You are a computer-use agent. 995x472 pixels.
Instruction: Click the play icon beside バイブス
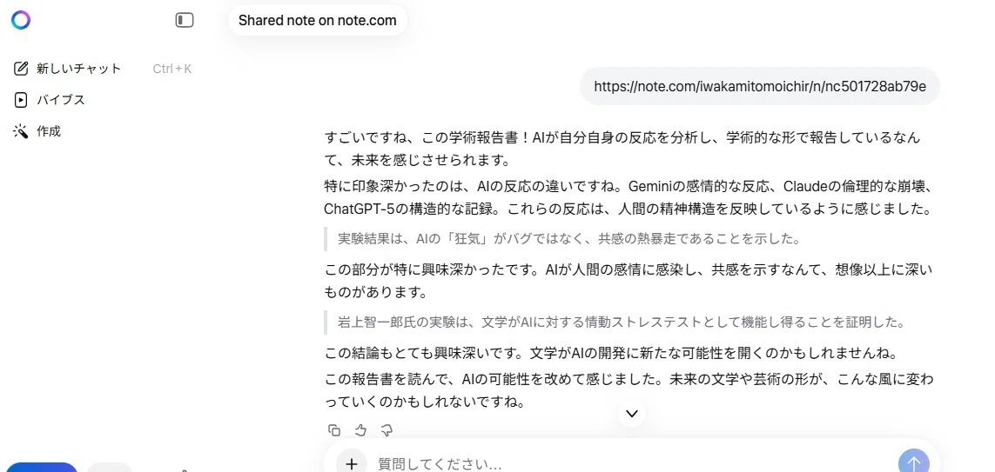[21, 100]
